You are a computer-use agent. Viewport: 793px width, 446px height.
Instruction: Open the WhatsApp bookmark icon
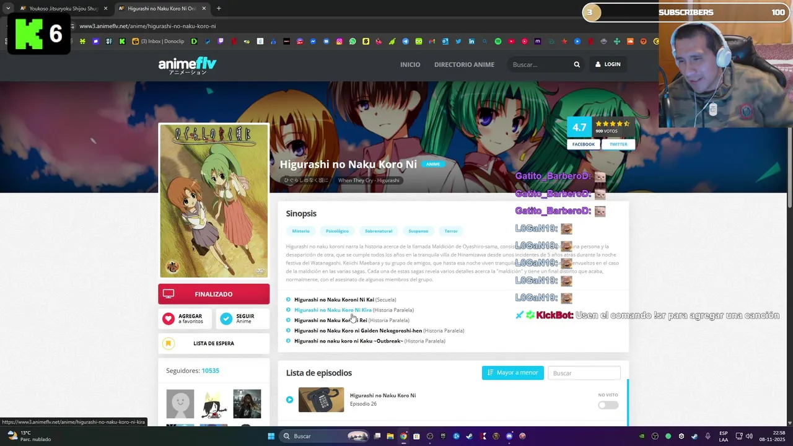[x=353, y=42]
